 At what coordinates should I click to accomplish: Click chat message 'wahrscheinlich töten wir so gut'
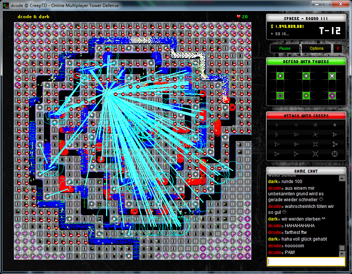coord(301,209)
